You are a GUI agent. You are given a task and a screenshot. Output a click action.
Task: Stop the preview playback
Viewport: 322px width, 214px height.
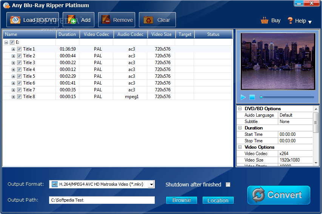click(252, 97)
